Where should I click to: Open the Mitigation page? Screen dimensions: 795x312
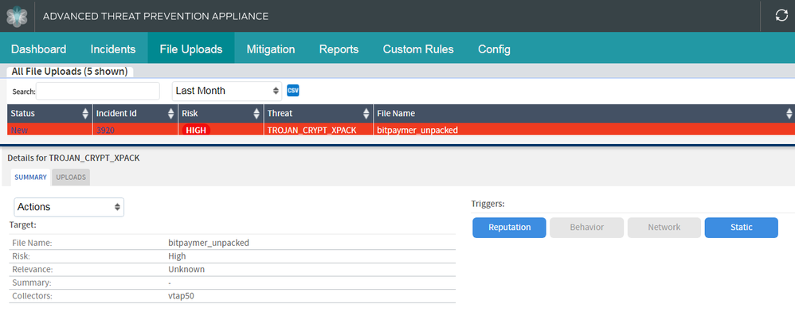[x=271, y=49]
